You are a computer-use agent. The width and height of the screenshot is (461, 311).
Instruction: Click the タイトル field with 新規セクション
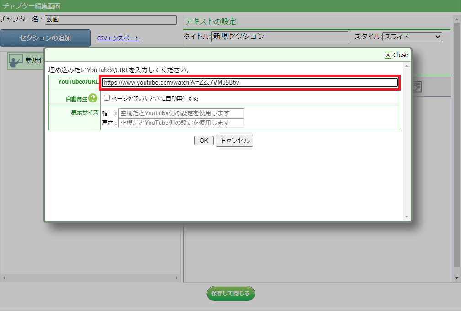279,37
